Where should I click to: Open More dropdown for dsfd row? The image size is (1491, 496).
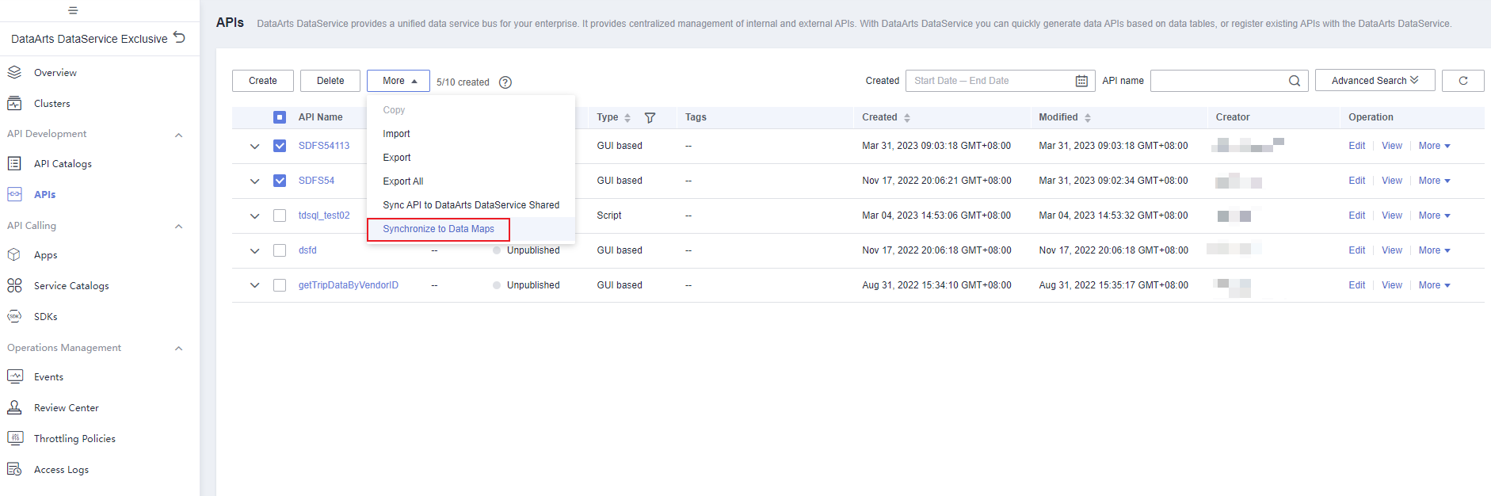[1434, 250]
